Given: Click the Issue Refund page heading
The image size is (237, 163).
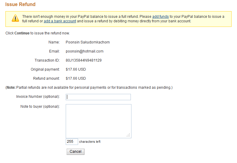Looking at the screenshot, I should tap(21, 5).
